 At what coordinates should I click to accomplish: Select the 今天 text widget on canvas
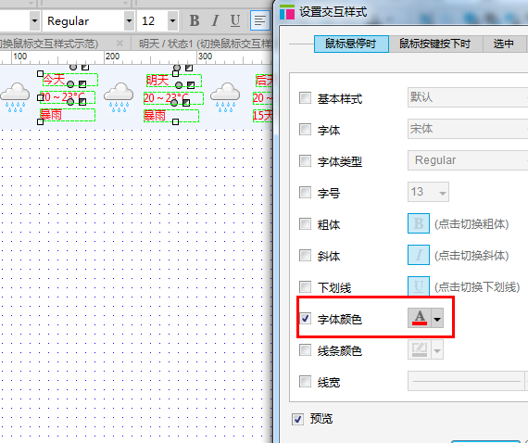tap(70, 81)
